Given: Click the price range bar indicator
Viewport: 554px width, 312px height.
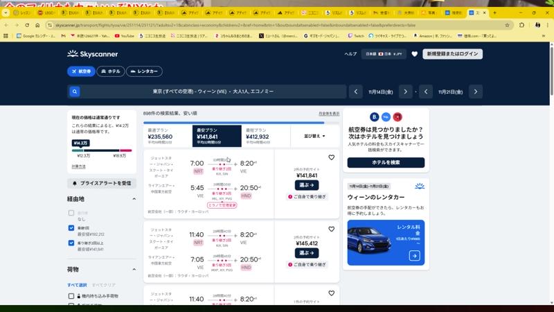Looking at the screenshot, I should click(x=102, y=150).
